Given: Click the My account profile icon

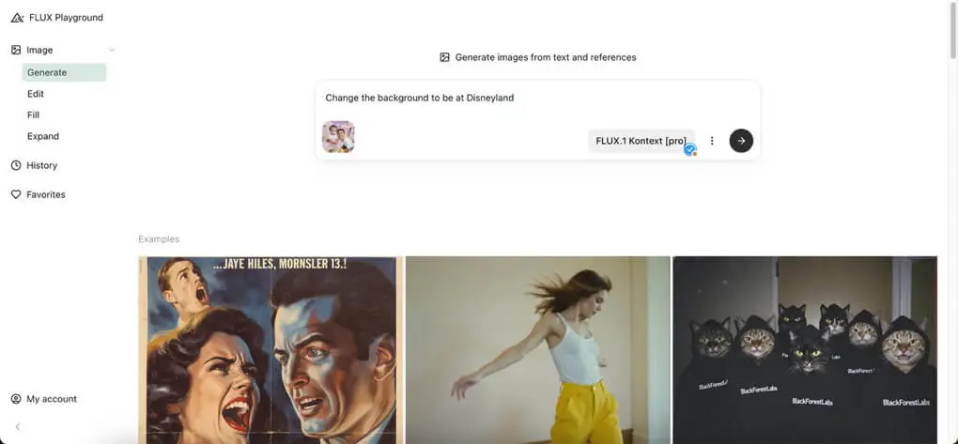Looking at the screenshot, I should [16, 399].
